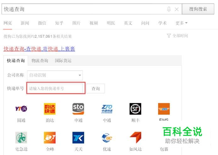The height and width of the screenshot is (155, 218).
Task: Click the 搜狗搜索 search button
Action: [198, 9]
